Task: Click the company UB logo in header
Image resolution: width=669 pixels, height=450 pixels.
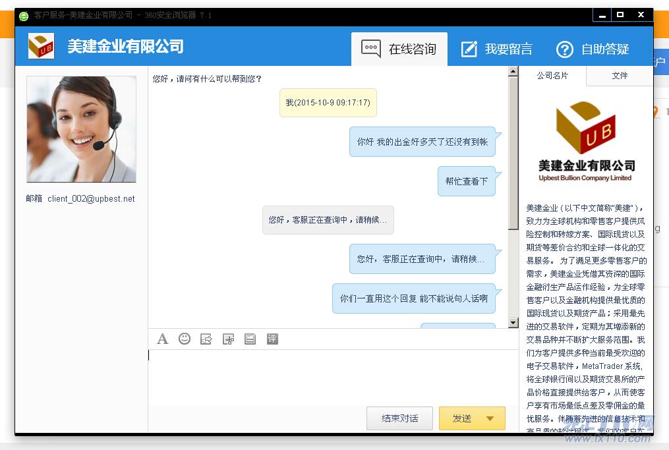Action: [41, 46]
